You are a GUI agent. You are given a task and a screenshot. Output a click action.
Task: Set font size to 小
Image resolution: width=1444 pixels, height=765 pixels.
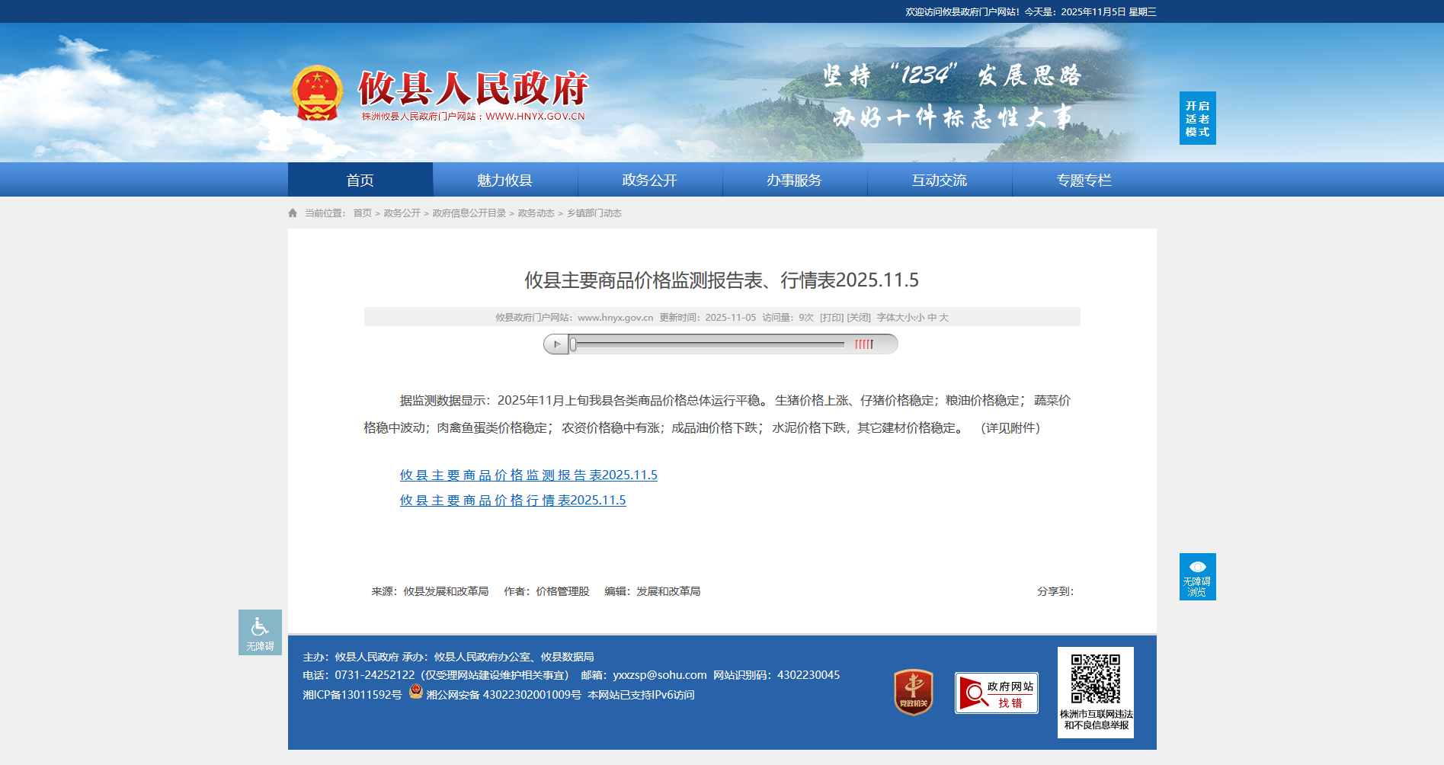(921, 318)
